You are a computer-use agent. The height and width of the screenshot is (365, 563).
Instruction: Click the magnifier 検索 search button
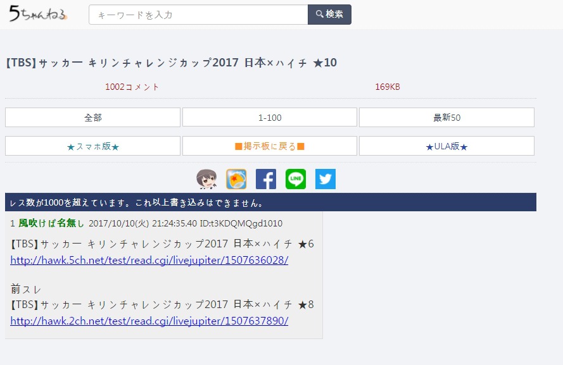click(x=329, y=15)
